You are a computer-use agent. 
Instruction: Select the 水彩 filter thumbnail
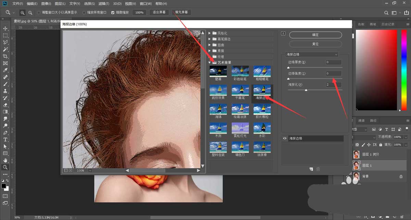pos(262,128)
